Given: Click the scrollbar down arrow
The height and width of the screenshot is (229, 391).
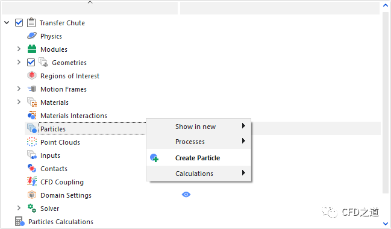Looking at the screenshot, I should tap(386, 224).
